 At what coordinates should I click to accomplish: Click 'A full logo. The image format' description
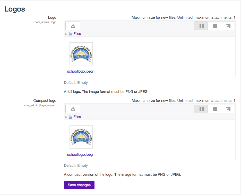tap(106, 92)
